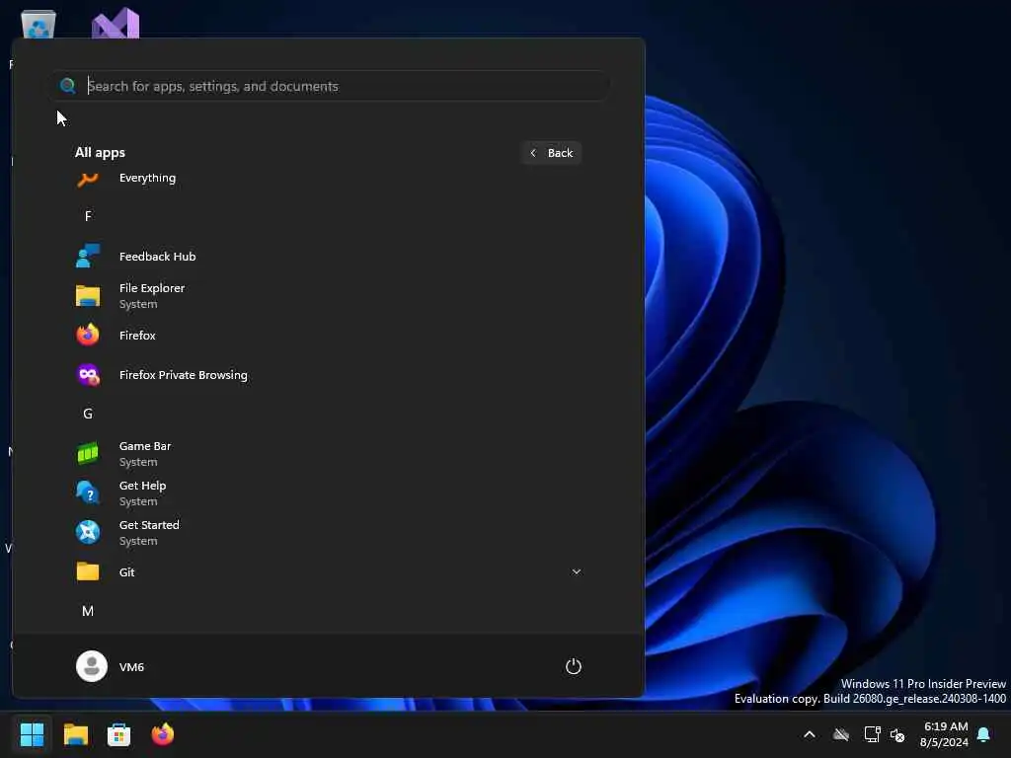1011x758 pixels.
Task: Click the Git folder label
Action: (127, 572)
